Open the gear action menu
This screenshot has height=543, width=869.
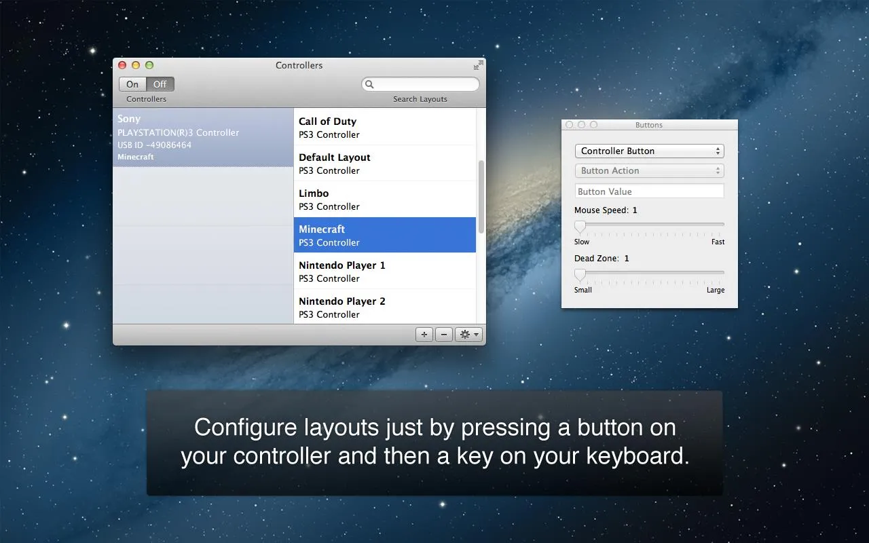coord(464,334)
